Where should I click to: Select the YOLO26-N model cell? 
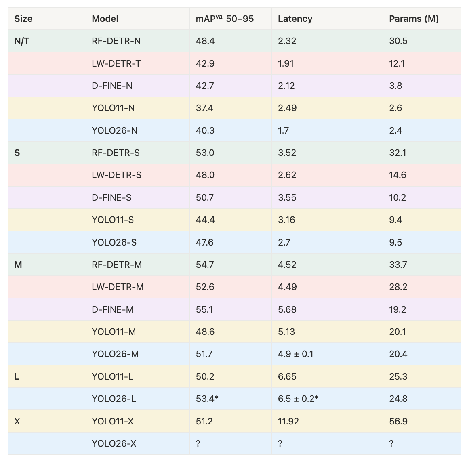click(114, 130)
